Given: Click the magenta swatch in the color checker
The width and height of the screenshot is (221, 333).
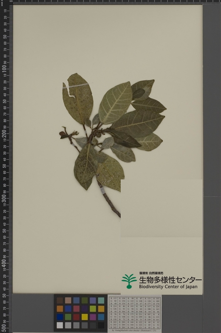Looking at the screenshot, I should 93,317.
